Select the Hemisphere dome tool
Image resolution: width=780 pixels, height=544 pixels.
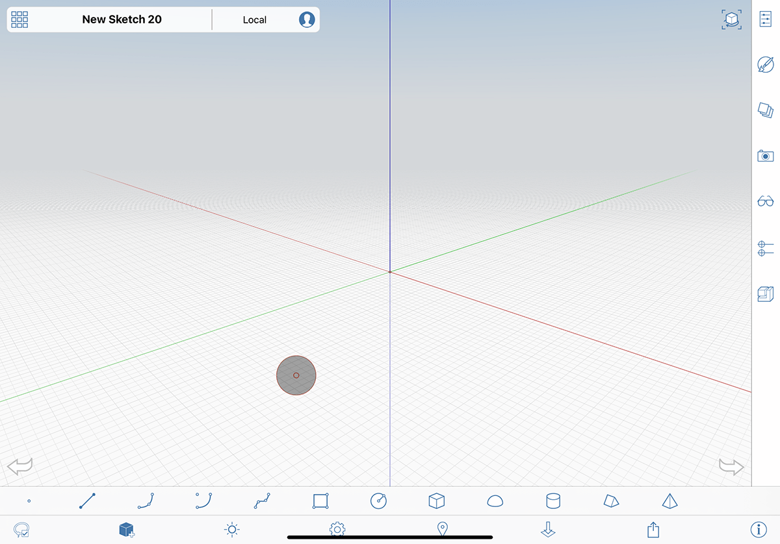coord(495,501)
